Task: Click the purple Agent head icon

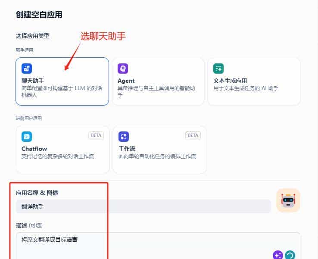Action: click(x=123, y=69)
